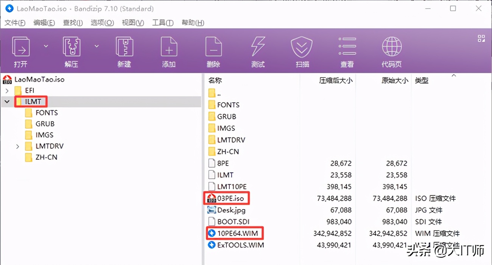Open the dropdown arrow beside 打开
Screen dimensions: 492x265
pyautogui.click(x=45, y=45)
